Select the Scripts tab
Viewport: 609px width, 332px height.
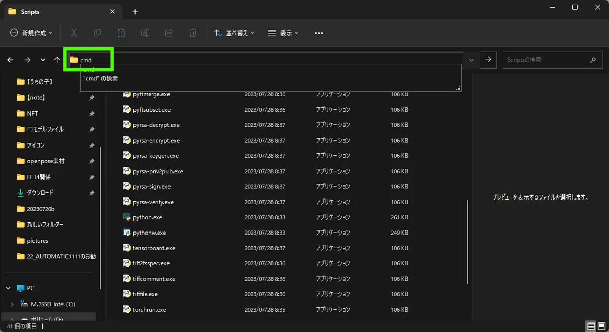[x=62, y=12]
